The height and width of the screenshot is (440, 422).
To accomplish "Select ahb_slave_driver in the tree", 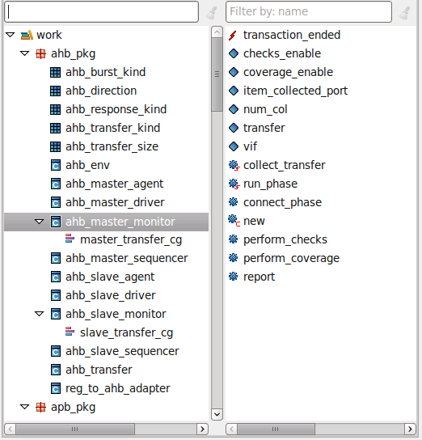I will click(111, 295).
